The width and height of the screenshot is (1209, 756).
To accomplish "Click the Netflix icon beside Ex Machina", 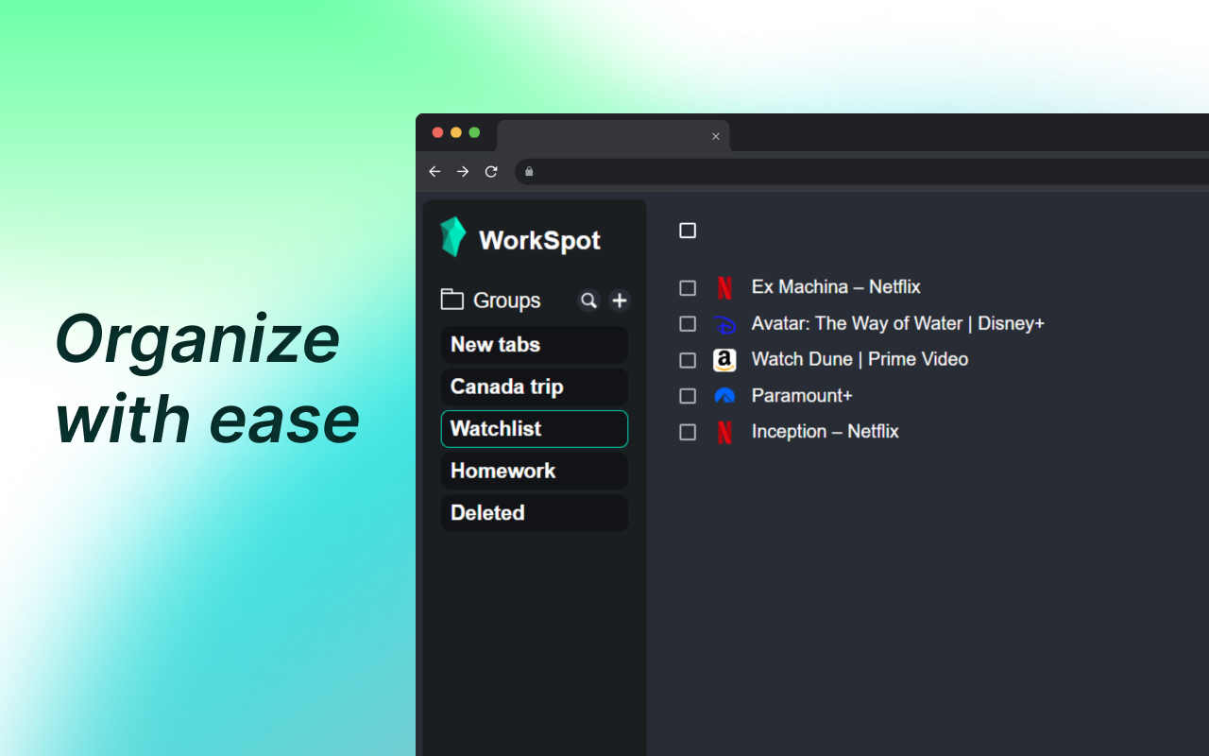I will click(724, 287).
